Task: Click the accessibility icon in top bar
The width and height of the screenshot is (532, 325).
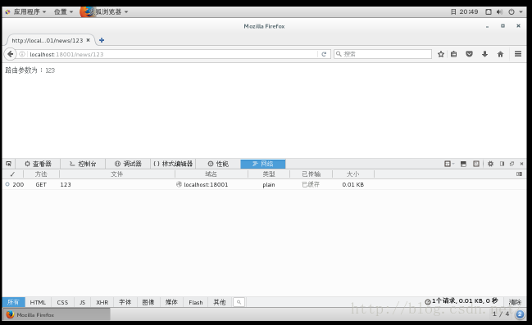Action: pyautogui.click(x=489, y=11)
